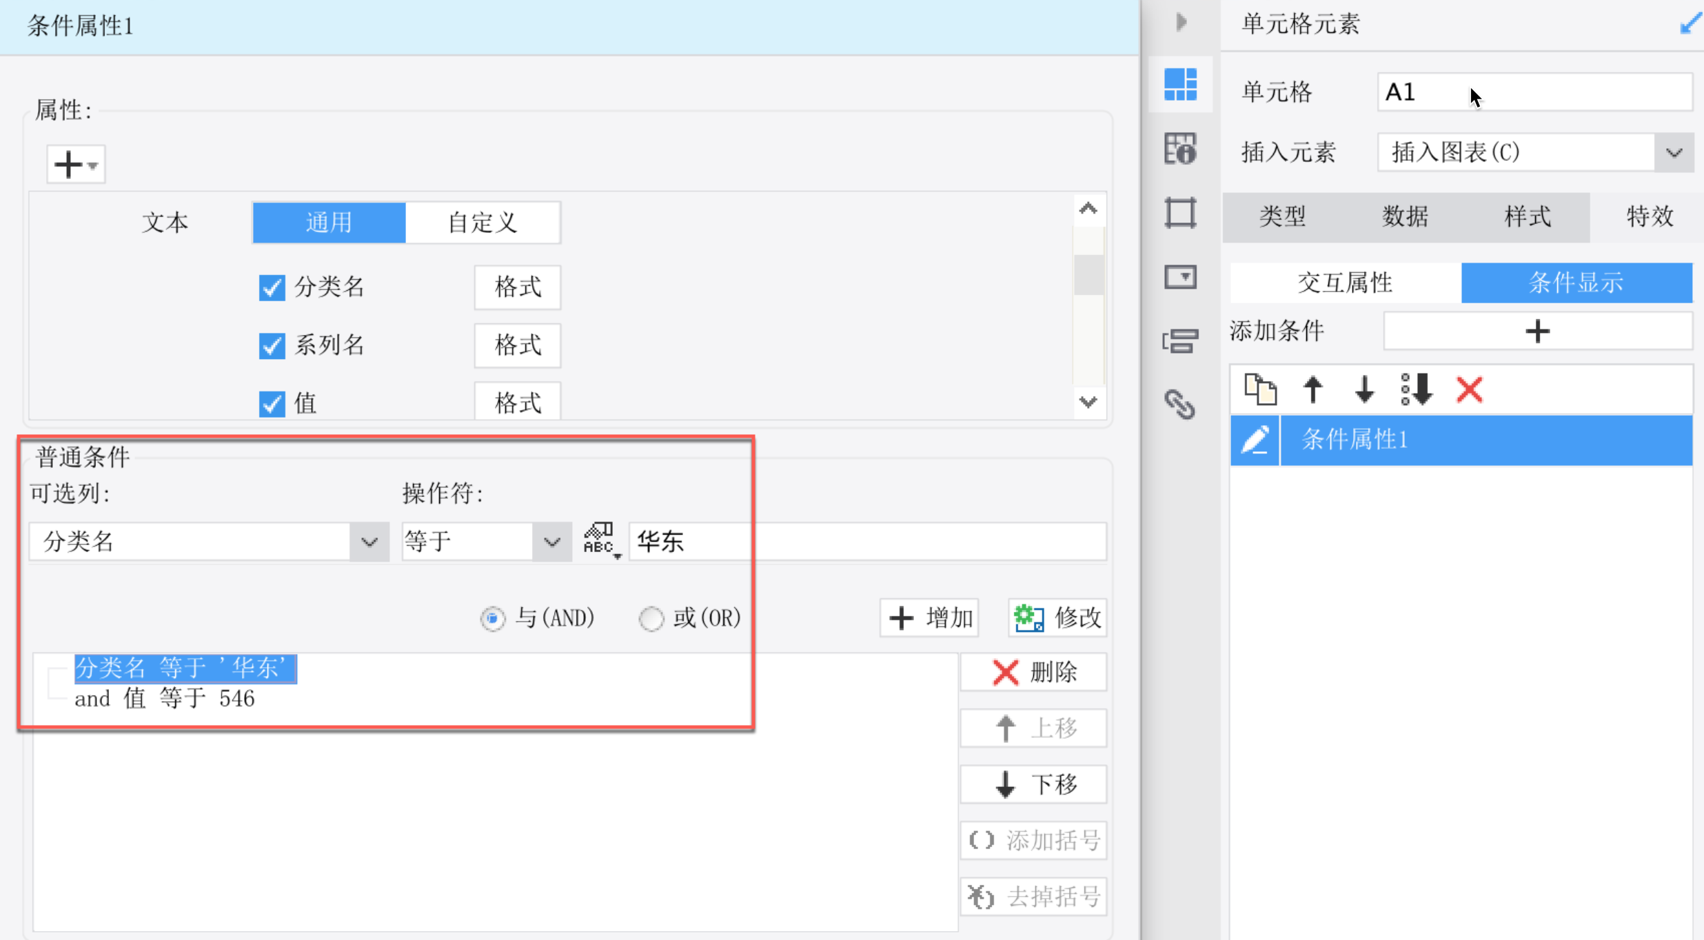Image resolution: width=1704 pixels, height=940 pixels.
Task: Click the pencil edit icon for 条件属性1
Action: click(1255, 440)
